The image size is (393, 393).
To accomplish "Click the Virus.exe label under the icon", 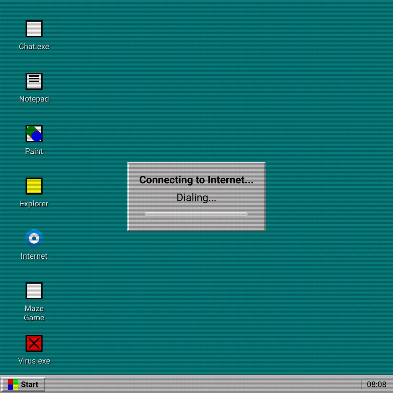I will tap(34, 361).
